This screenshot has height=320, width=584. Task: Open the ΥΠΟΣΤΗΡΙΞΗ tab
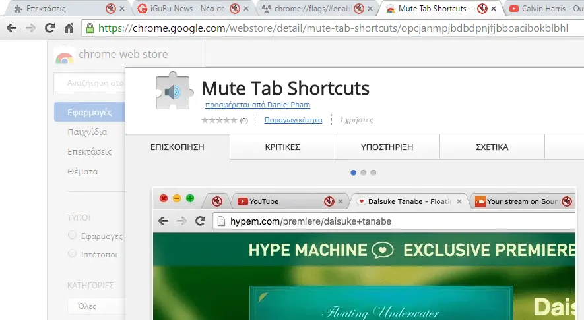pyautogui.click(x=387, y=147)
